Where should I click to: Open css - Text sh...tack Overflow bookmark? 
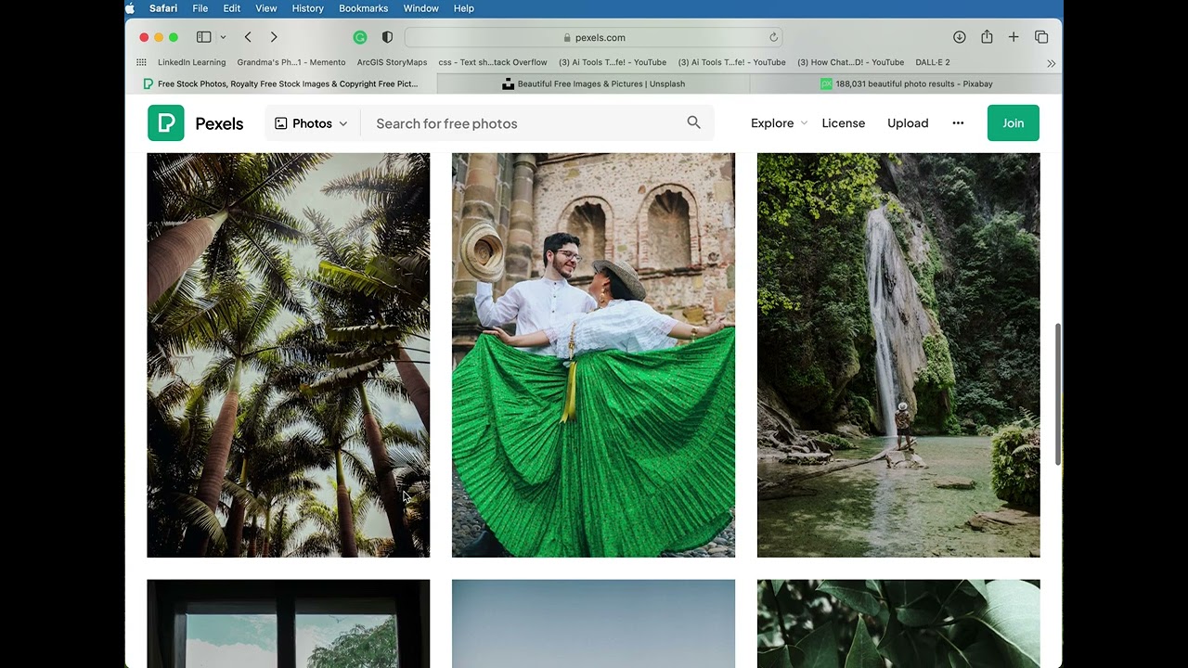(493, 62)
